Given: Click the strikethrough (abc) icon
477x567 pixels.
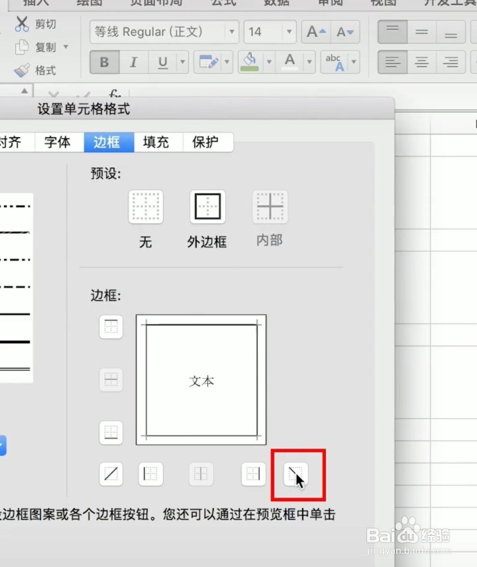Looking at the screenshot, I should pyautogui.click(x=333, y=62).
